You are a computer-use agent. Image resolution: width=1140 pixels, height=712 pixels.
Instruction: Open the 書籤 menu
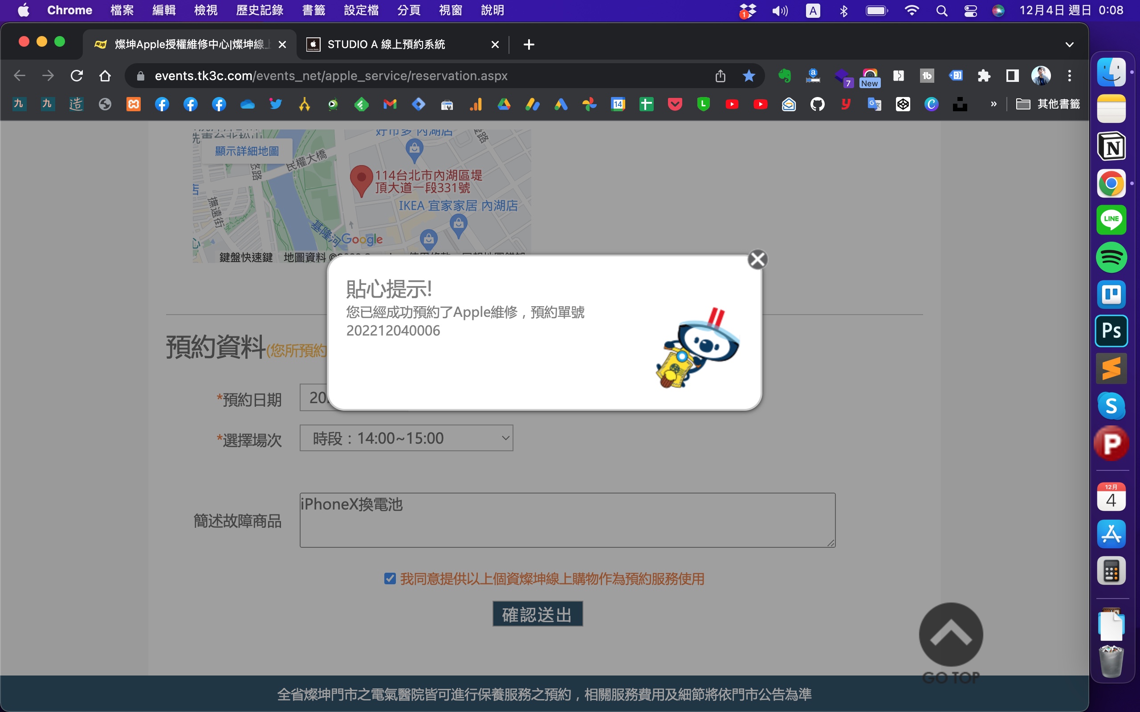point(314,10)
